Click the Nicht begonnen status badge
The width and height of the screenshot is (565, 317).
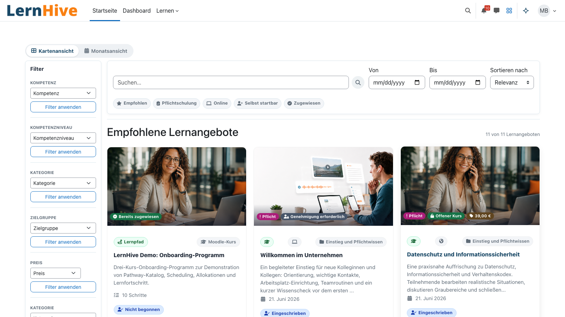point(139,310)
